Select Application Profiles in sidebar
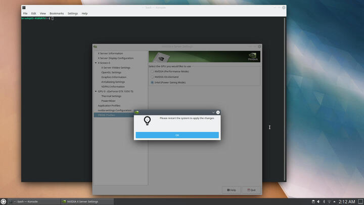This screenshot has width=364, height=205. coord(109,105)
